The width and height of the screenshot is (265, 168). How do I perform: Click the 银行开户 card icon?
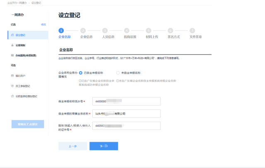click(x=12, y=76)
